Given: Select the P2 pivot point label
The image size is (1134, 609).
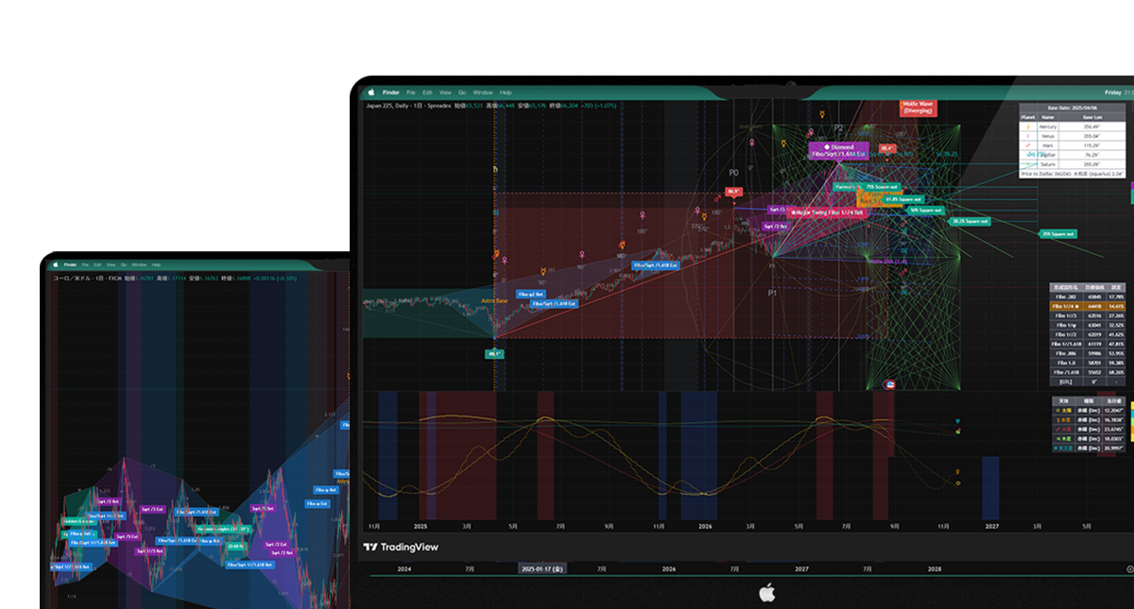Looking at the screenshot, I should pyautogui.click(x=839, y=127).
